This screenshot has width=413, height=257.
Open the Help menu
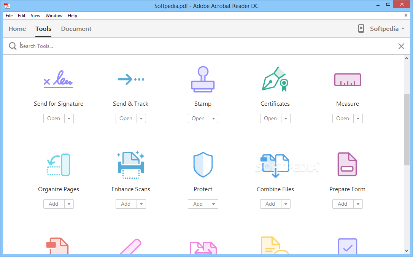[x=72, y=16]
